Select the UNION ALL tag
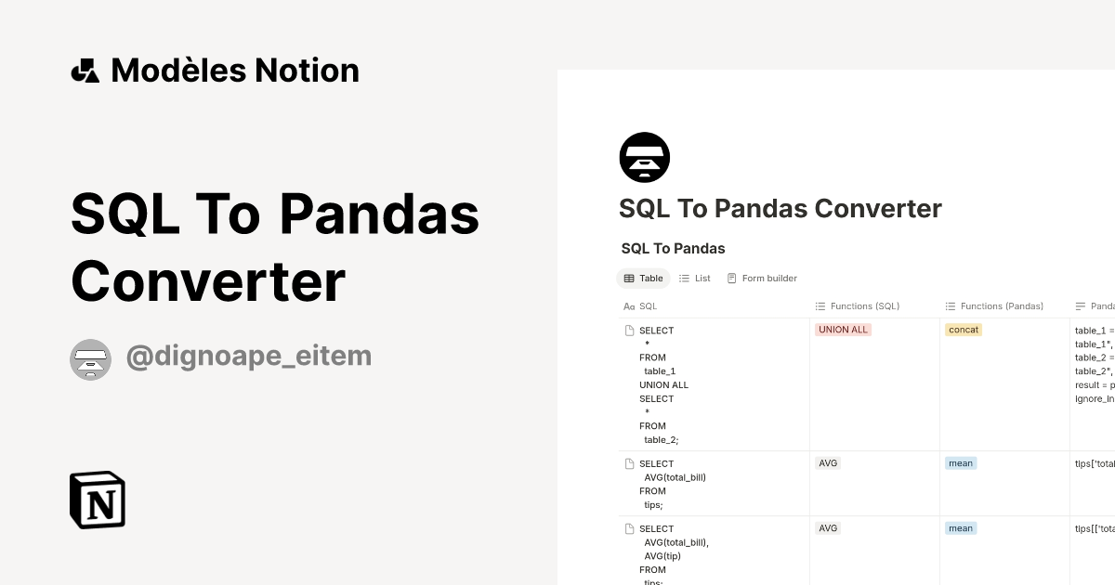The height and width of the screenshot is (585, 1115). [x=843, y=329]
